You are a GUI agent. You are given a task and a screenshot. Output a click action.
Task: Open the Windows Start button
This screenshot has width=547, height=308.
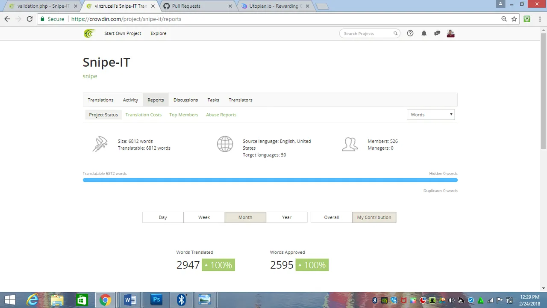[10, 300]
